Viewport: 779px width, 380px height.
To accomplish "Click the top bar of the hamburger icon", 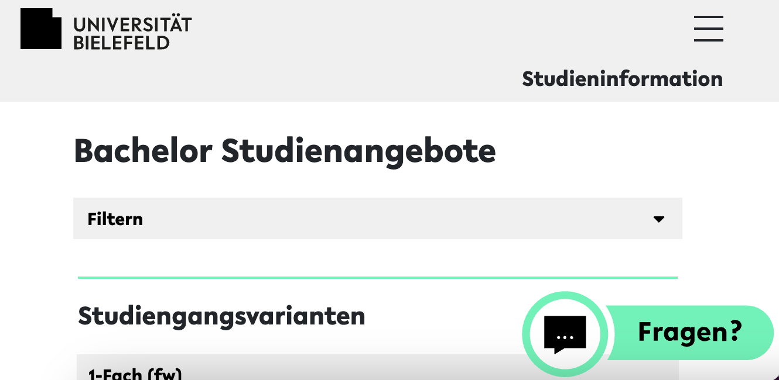I will (708, 17).
